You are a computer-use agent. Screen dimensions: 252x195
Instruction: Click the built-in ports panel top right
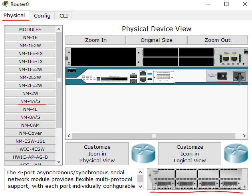click(x=230, y=57)
